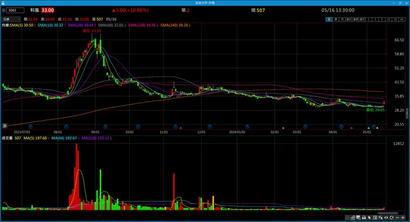This screenshot has width=410, height=222.
Task: Click the timestamp 05/16 13:30:00
Action: coord(338,10)
